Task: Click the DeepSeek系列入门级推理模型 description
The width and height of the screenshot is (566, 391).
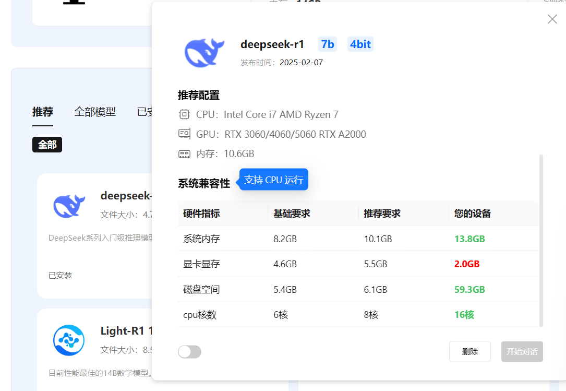Action: pyautogui.click(x=100, y=238)
